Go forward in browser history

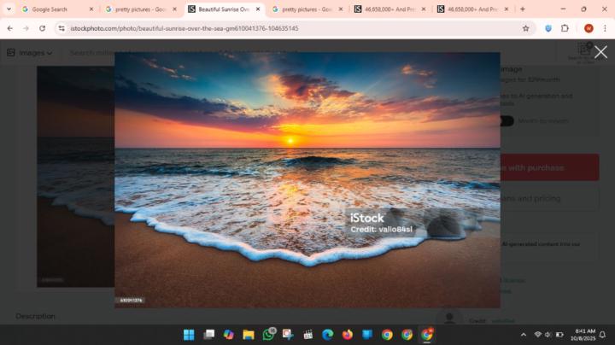[x=26, y=28]
